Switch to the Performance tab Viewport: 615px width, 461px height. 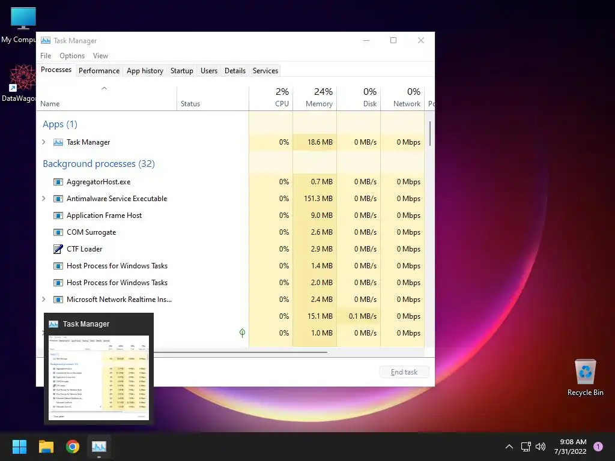[99, 71]
